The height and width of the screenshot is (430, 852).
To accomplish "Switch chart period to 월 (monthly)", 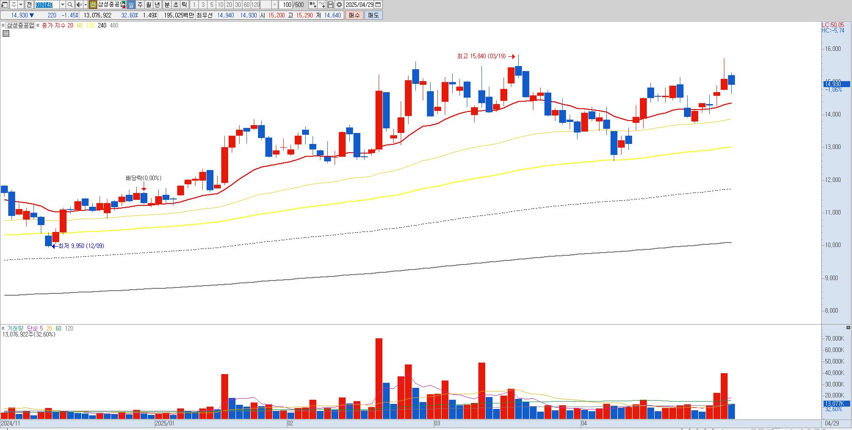I will (x=149, y=5).
